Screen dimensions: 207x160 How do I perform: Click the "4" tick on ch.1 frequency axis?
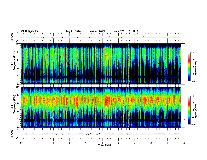click(x=18, y=68)
